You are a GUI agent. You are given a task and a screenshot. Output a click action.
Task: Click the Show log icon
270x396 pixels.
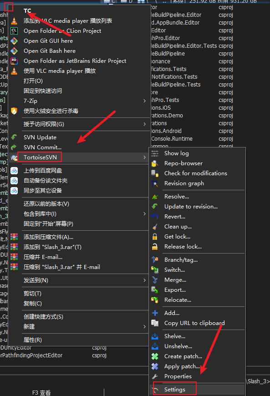pos(155,153)
